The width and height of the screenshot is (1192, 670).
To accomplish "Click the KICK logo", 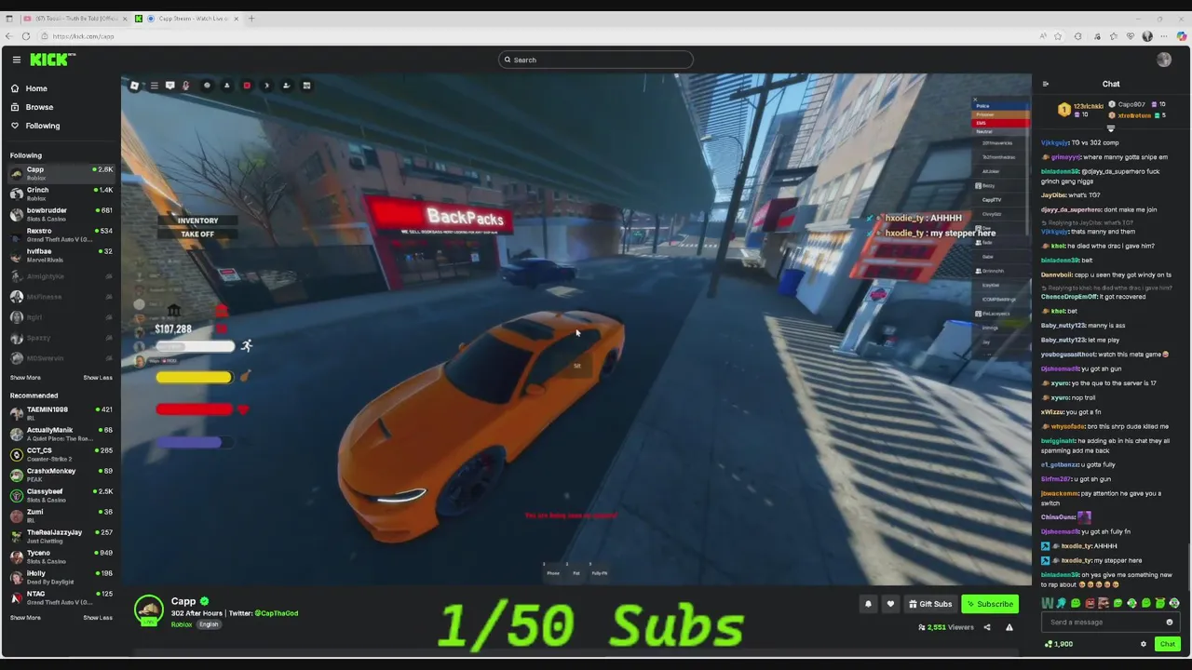I will pos(52,60).
